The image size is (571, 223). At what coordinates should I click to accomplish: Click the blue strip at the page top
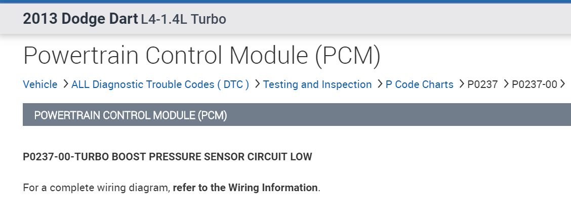point(285,2)
